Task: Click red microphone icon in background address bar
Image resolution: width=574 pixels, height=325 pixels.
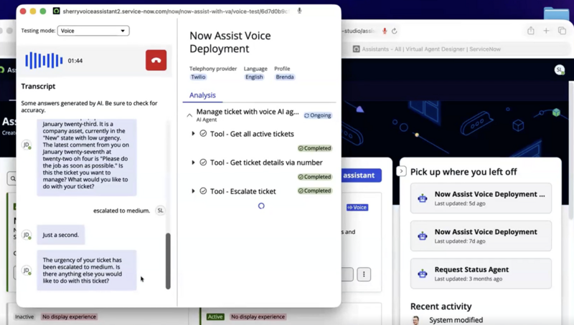Action: 385,31
